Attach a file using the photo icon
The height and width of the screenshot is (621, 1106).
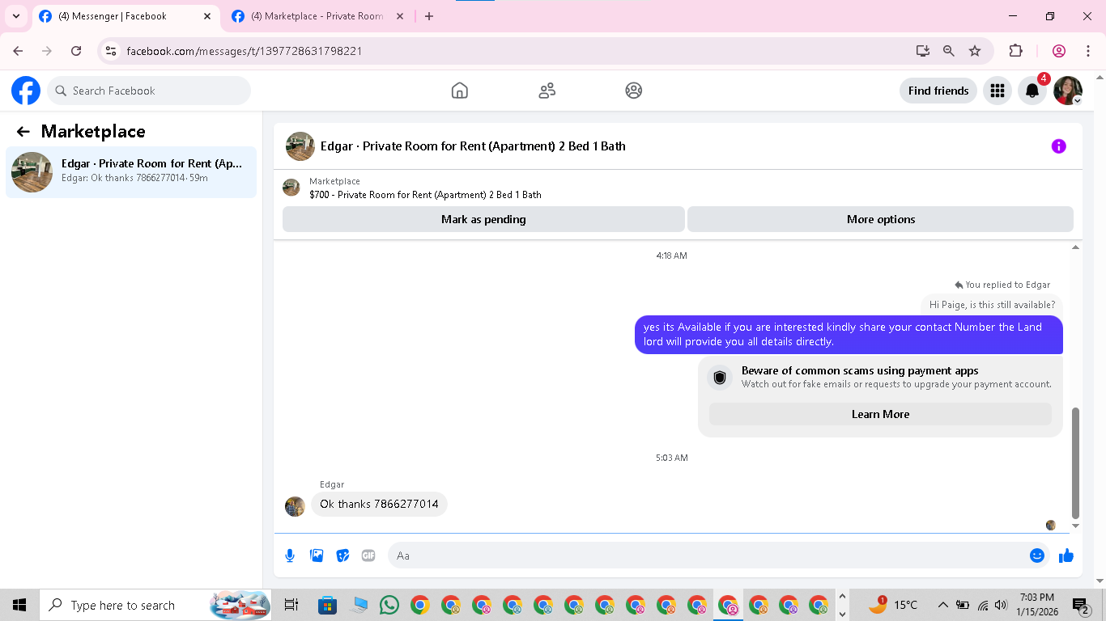coord(317,556)
